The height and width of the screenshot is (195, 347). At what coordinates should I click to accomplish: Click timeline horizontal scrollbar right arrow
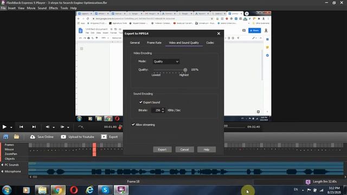(x=345, y=177)
